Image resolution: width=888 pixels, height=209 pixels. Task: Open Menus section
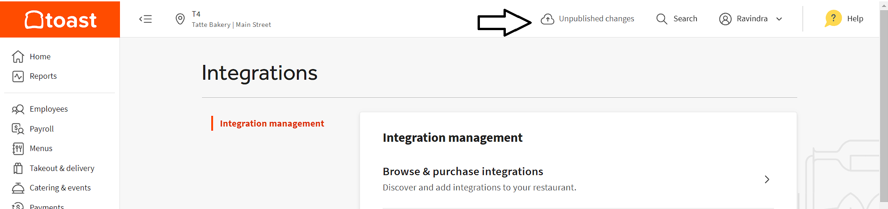(41, 148)
